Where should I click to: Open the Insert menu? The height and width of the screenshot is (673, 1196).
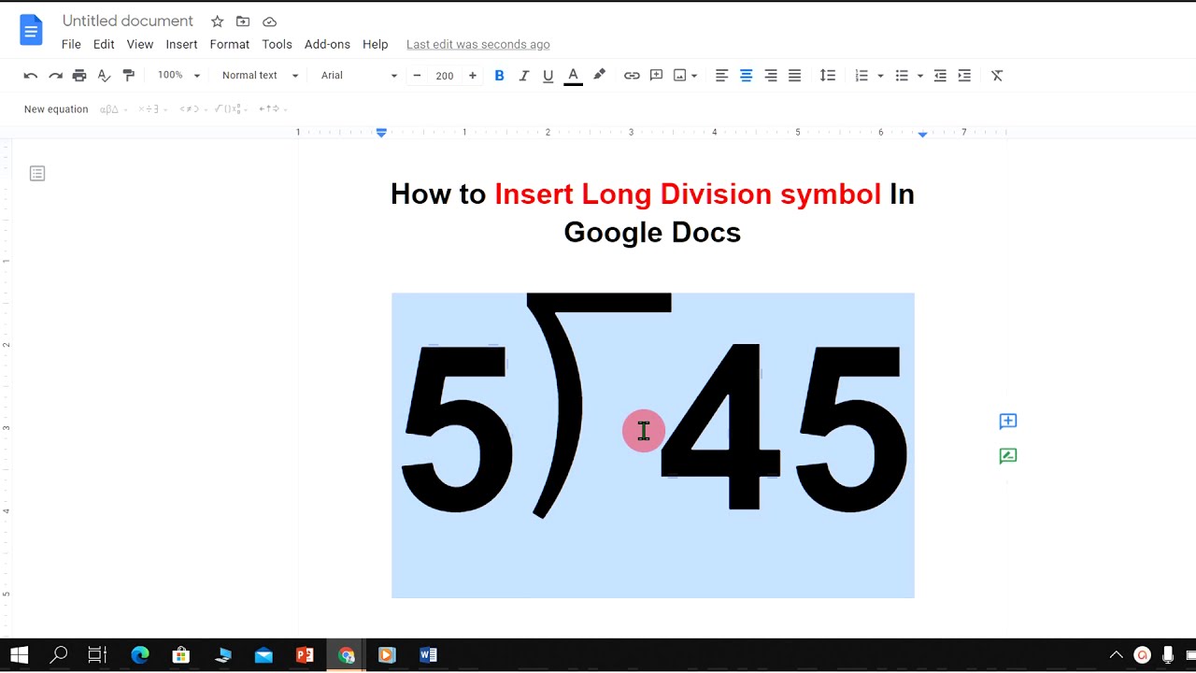[x=181, y=44]
